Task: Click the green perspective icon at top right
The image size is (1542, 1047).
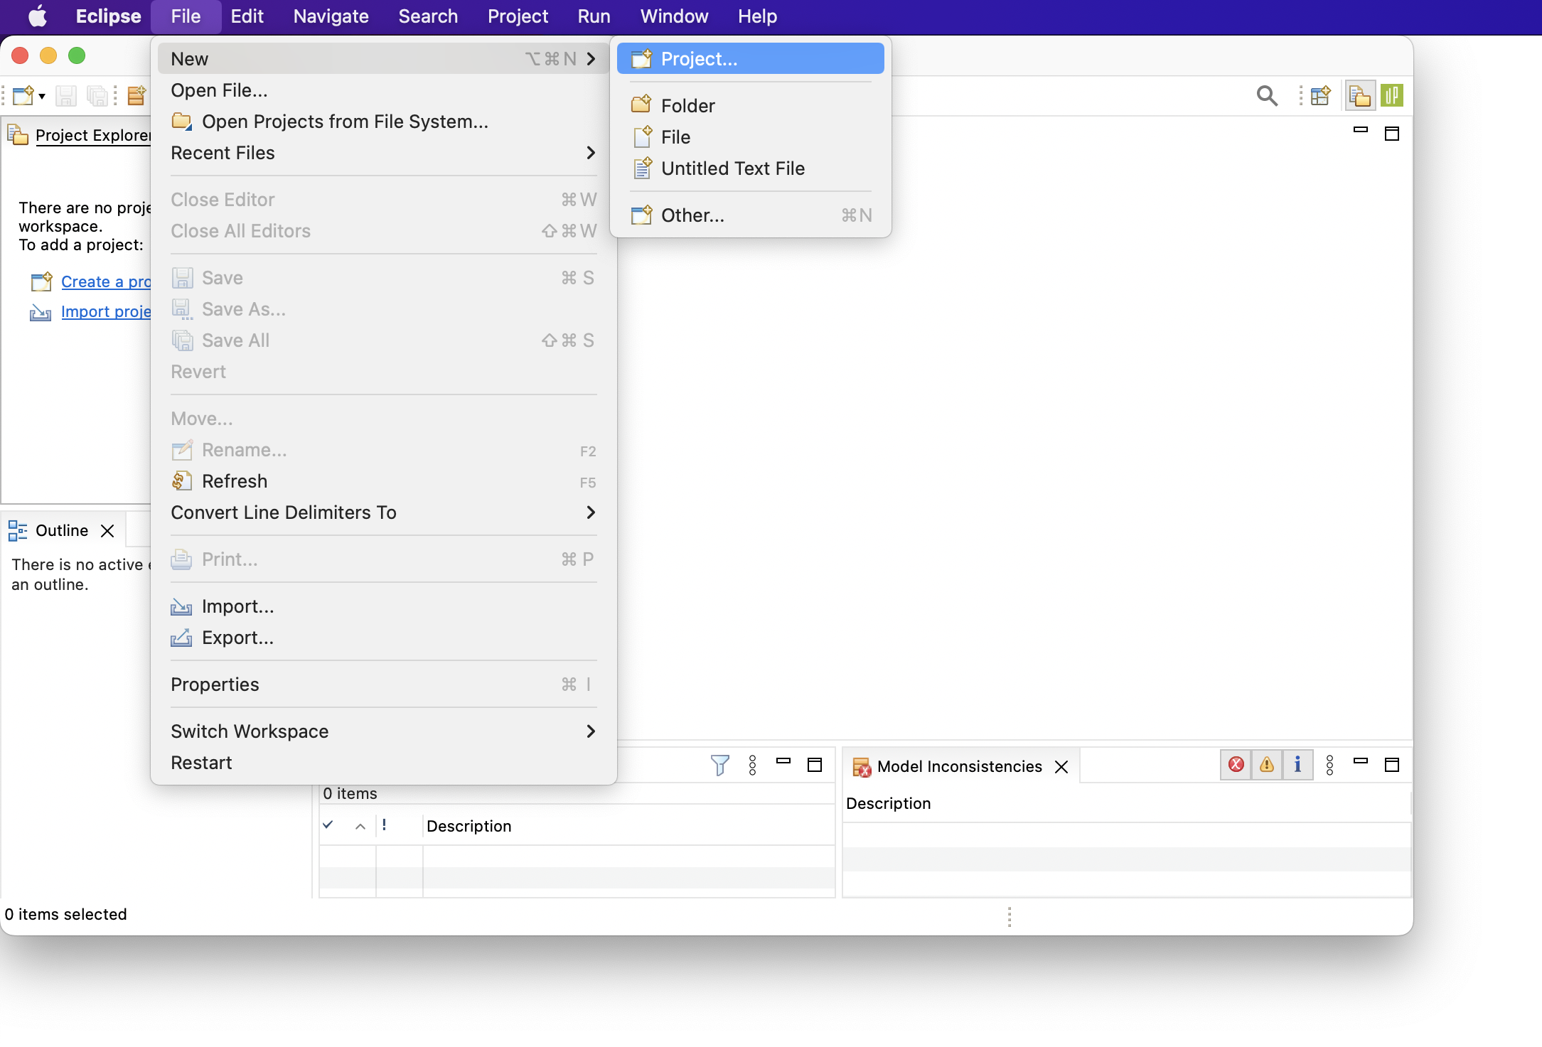Action: 1391,95
